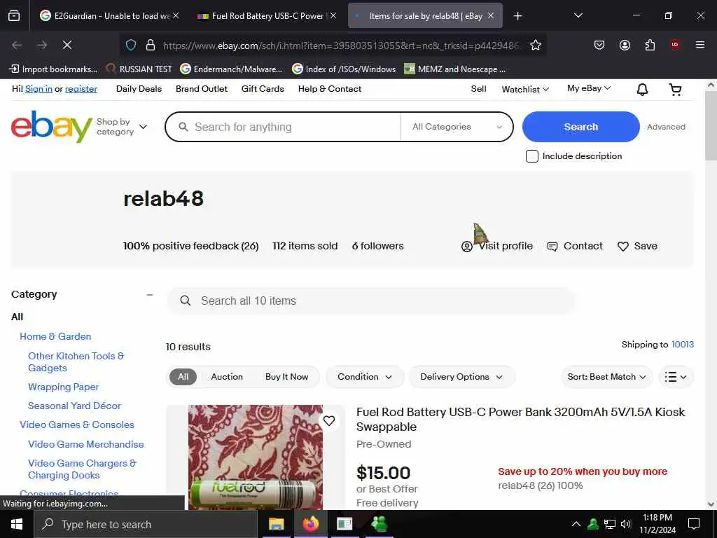Screen dimensions: 717x538
Task: Filter listings by Buy It Now
Action: coord(286,376)
